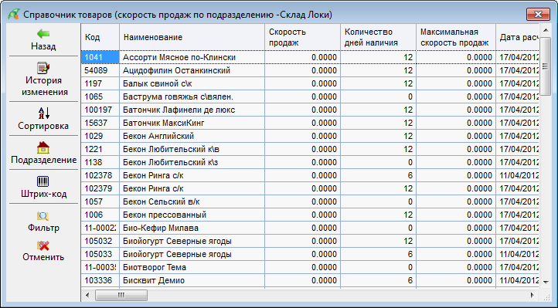Click code cell 1197
558x308 pixels.
coord(100,83)
